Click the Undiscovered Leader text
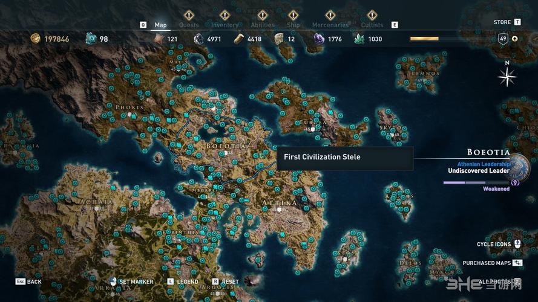Image resolution: width=538 pixels, height=302 pixels. (478, 170)
